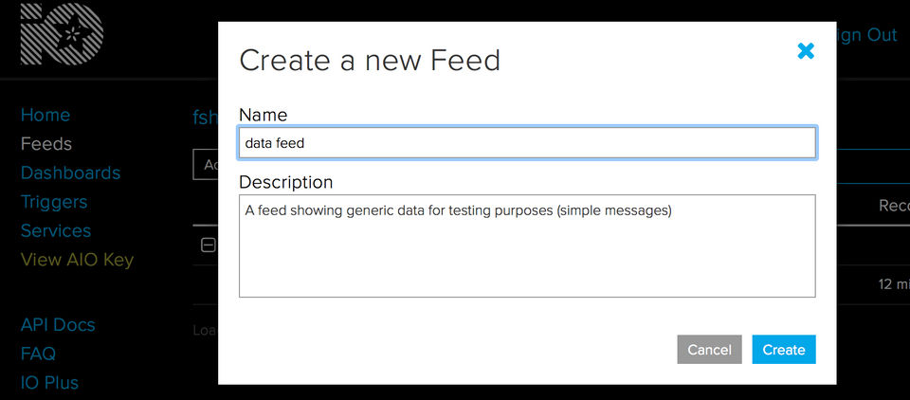This screenshot has height=400, width=910.
Task: Click the Sign Out link
Action: click(866, 35)
